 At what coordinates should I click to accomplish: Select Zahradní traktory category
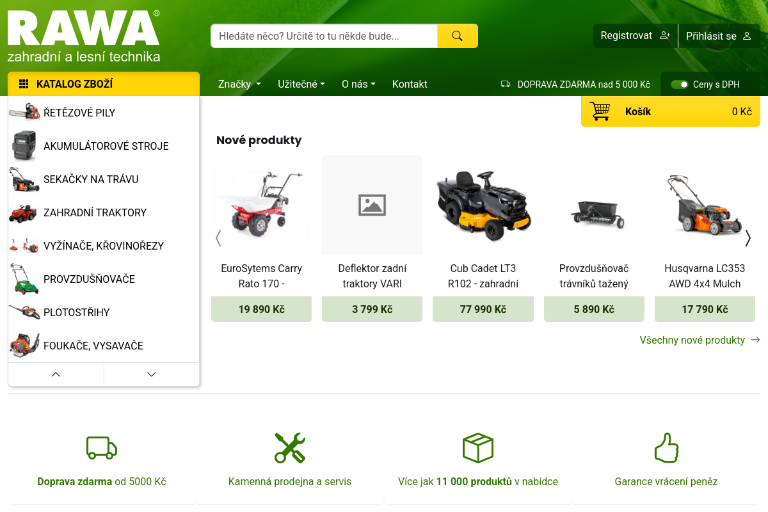coord(104,212)
